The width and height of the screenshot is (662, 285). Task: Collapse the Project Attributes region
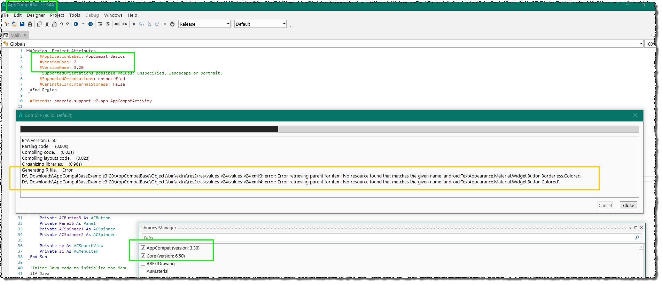click(x=28, y=51)
